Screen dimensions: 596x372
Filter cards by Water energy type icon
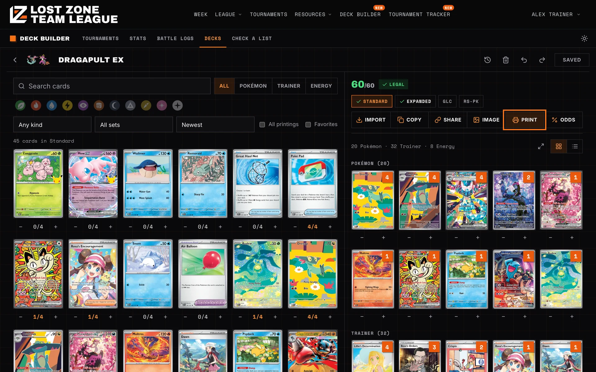(x=52, y=105)
